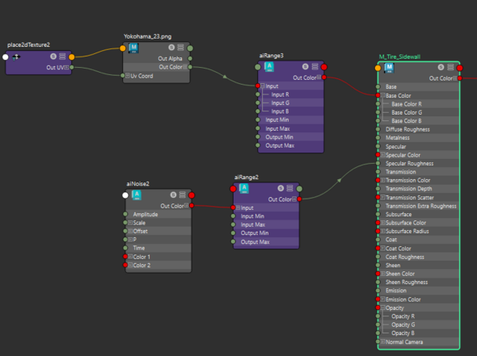The image size is (477, 356).
Task: Toggle solo 'S' button on Yokohama_23.png node
Action: tap(171, 48)
